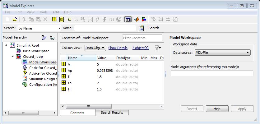The image size is (260, 124).
Task: Select Model Workspace in the tree
Action: pyautogui.click(x=43, y=62)
